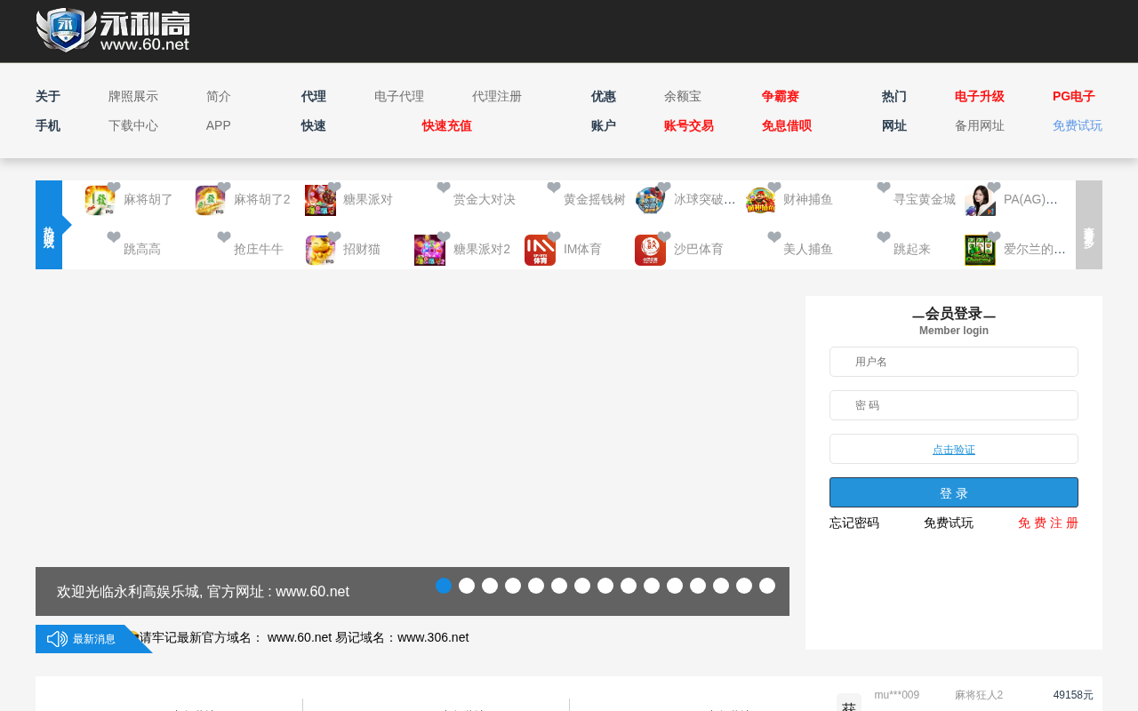Favorite 抢庄牛牛 with its heart
The image size is (1138, 711).
[x=224, y=237]
